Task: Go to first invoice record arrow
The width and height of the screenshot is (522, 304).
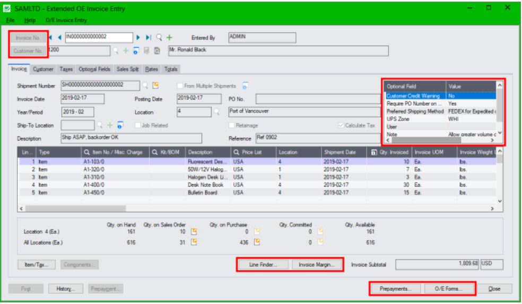Action: click(50, 37)
